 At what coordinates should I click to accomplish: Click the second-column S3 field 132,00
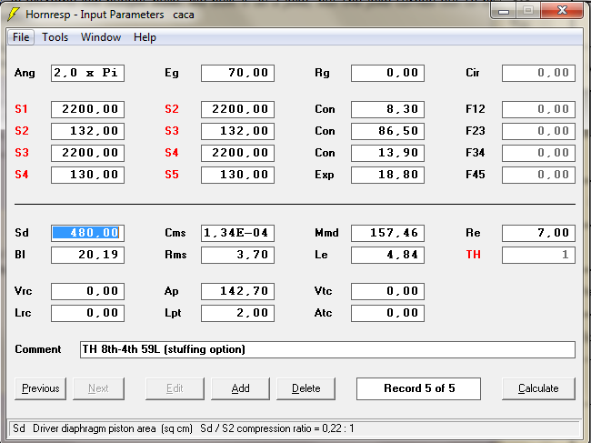click(237, 131)
